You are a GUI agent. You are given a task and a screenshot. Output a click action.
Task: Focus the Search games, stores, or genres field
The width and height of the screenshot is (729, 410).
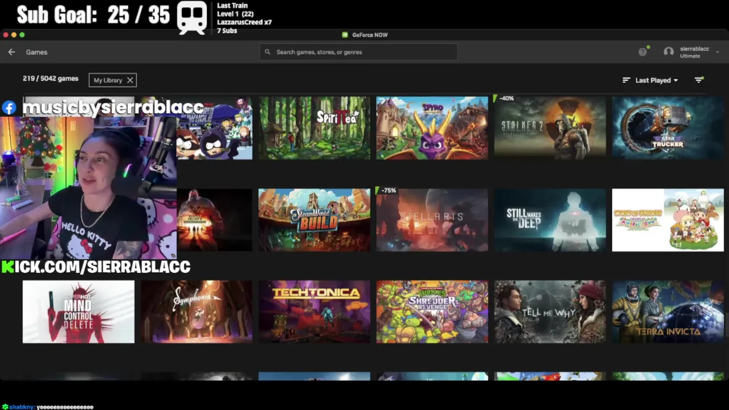(x=358, y=52)
